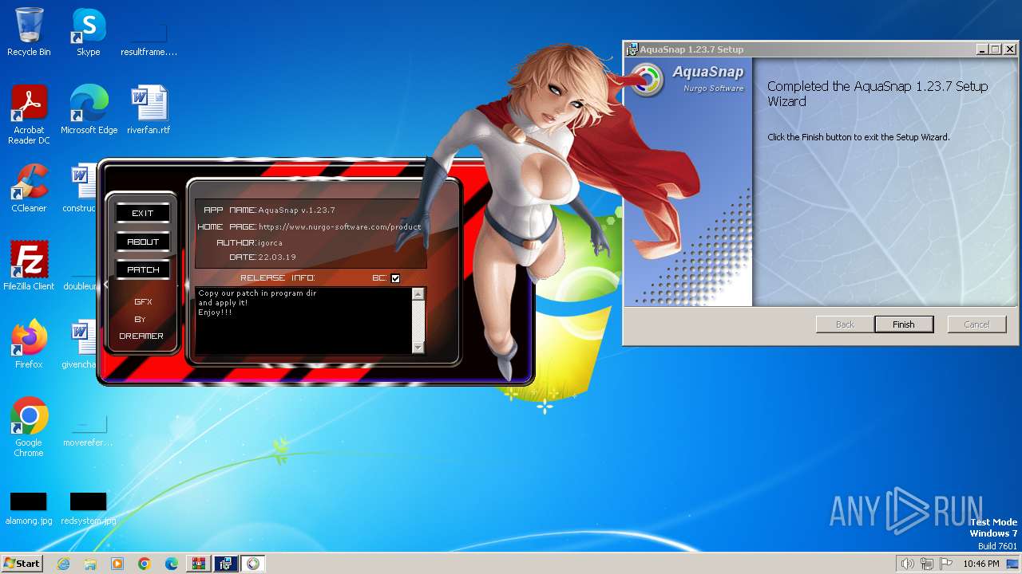1022x574 pixels.
Task: Click the AquaSnap Setup title bar icon
Action: point(632,49)
